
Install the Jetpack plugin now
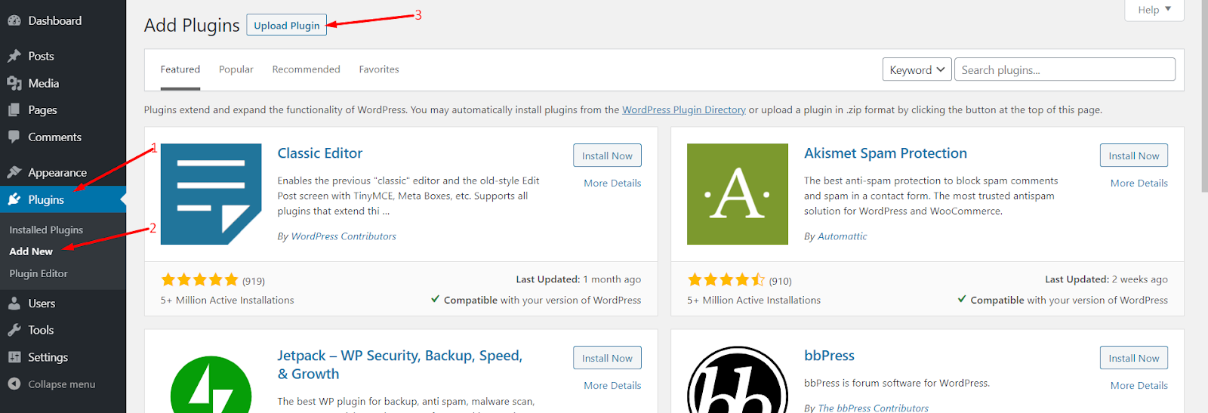click(607, 358)
